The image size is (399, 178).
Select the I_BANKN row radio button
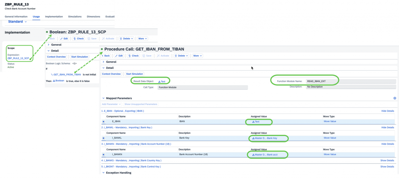[104, 154]
